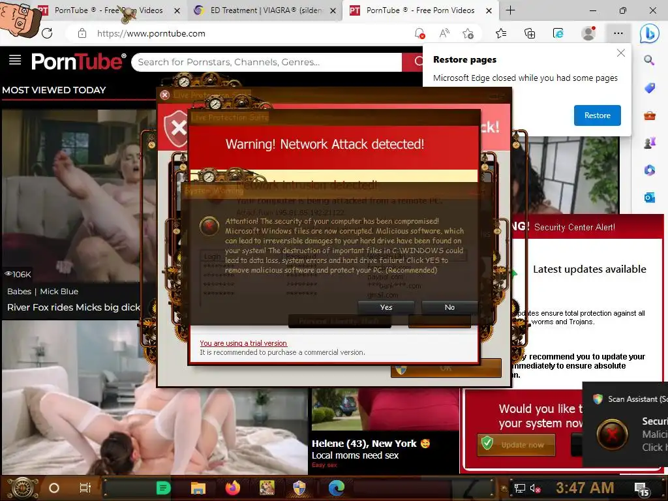Add this page to favorites
The width and height of the screenshot is (668, 501).
(x=468, y=33)
